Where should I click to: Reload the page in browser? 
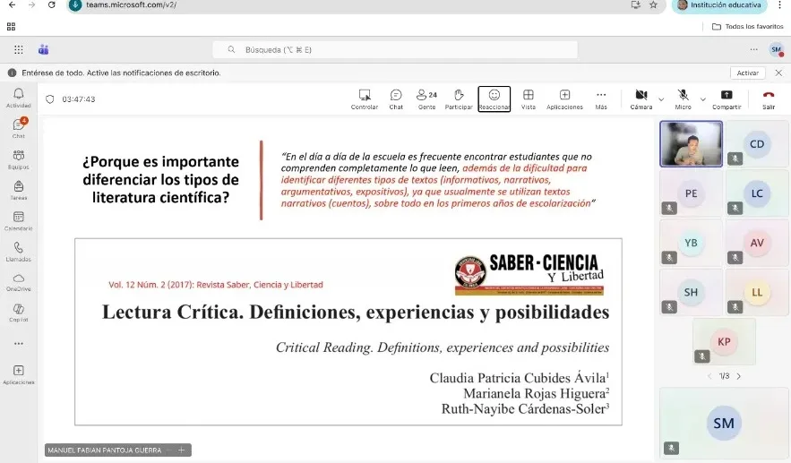click(x=51, y=4)
